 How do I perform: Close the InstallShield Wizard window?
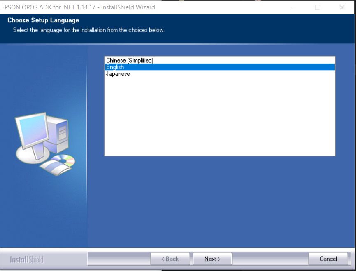click(x=342, y=7)
